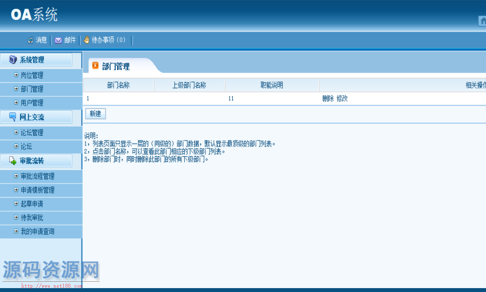
Task: Click the bullet icon beside 用户管理
Action: [x=16, y=102]
